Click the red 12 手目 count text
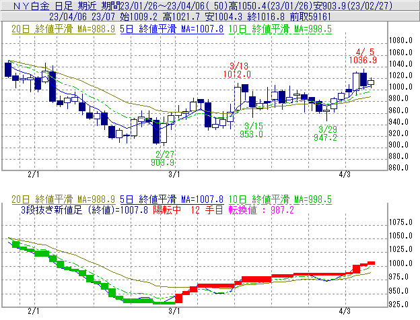This screenshot has width=420, height=320. click(x=207, y=210)
